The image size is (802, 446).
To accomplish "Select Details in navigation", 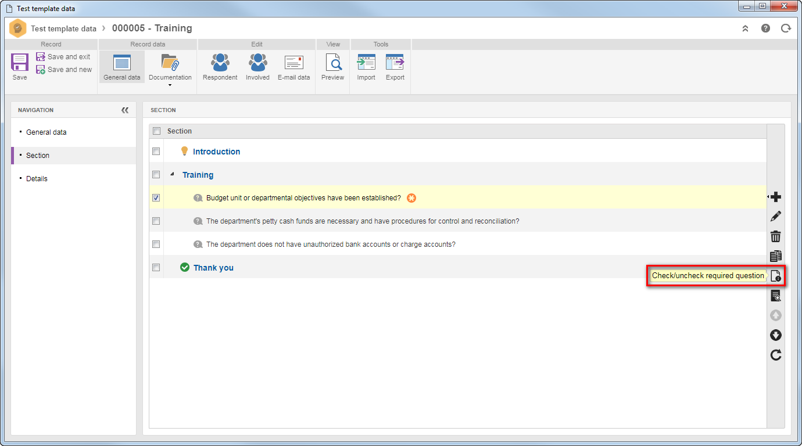I will click(37, 179).
